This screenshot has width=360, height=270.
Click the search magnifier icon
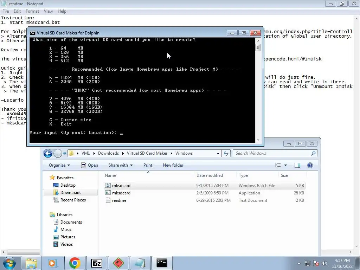pyautogui.click(x=313, y=153)
